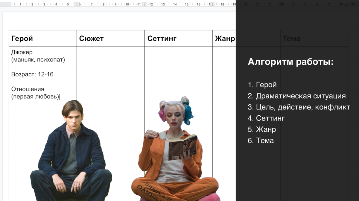Click the "Сюжет" table header cell
Screen dimensions: 359x201
[111, 38]
